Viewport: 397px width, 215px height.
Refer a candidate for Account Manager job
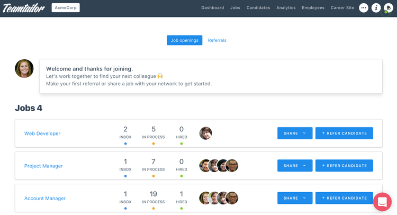[344, 198]
